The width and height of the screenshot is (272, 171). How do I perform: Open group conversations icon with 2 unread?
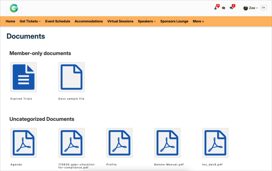point(231,8)
